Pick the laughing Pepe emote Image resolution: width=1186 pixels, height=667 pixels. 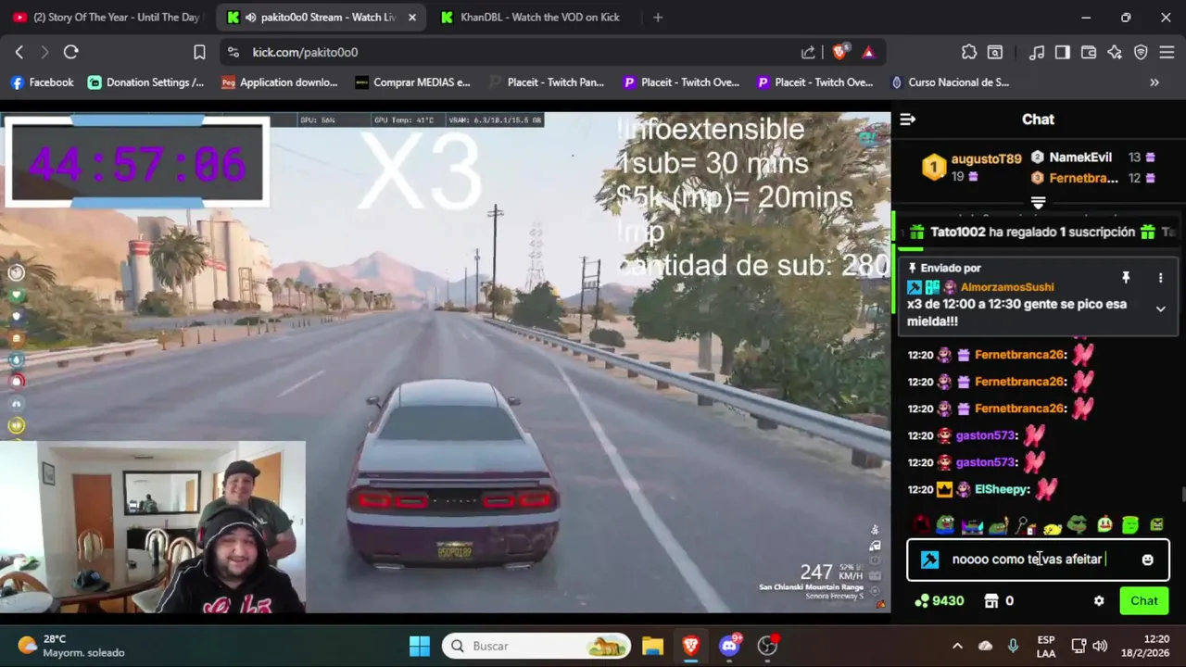pos(945,525)
